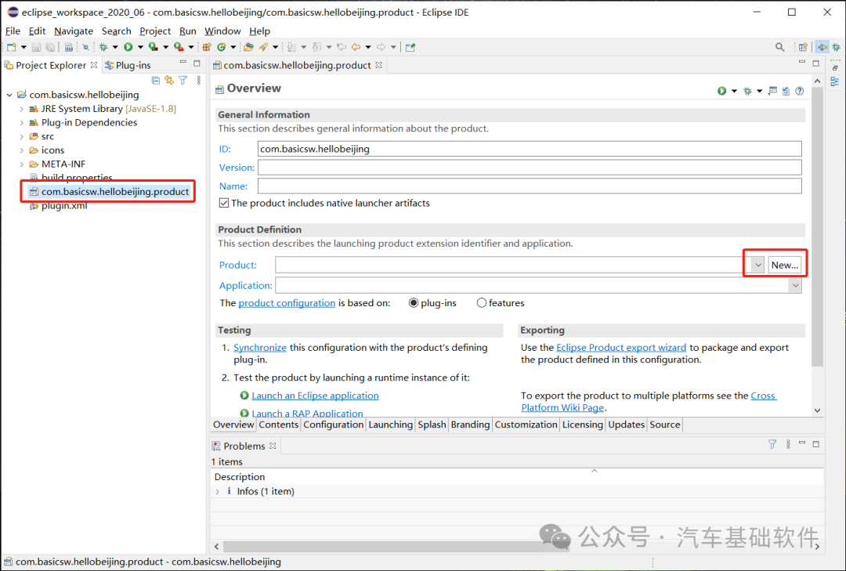Screen dimensions: 846x571
Task: Click the New... button next to Product
Action: (x=786, y=264)
